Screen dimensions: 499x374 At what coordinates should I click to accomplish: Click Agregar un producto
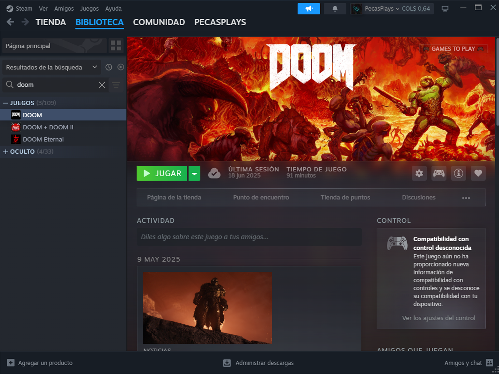pos(45,363)
